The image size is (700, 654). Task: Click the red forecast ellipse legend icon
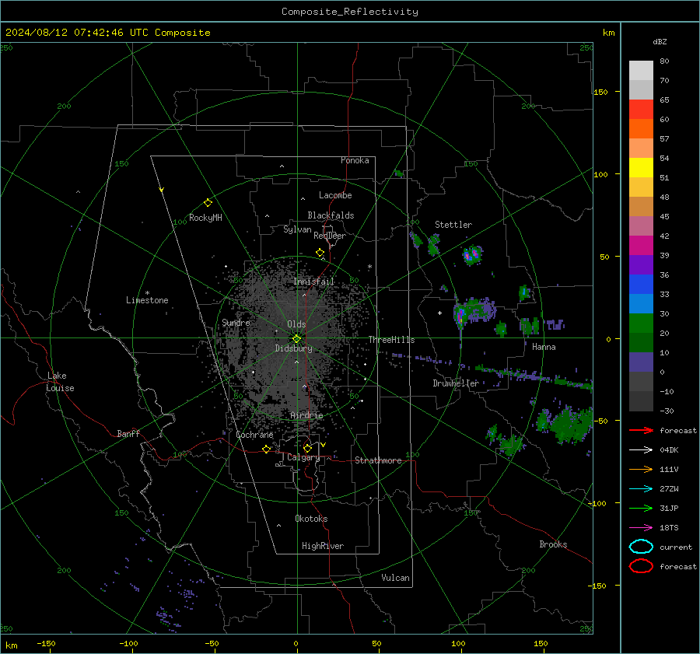(641, 566)
